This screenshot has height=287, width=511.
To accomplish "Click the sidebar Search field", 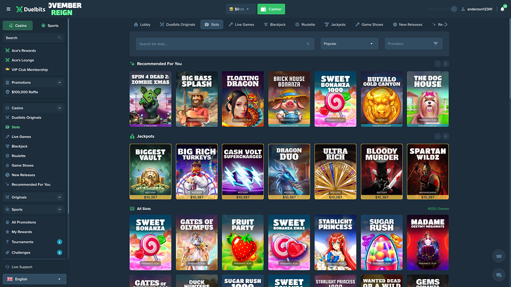I will pos(33,38).
